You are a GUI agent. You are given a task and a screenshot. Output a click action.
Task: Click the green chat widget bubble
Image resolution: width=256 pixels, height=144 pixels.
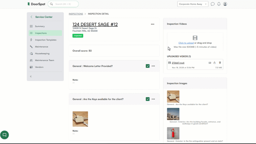click(4, 135)
